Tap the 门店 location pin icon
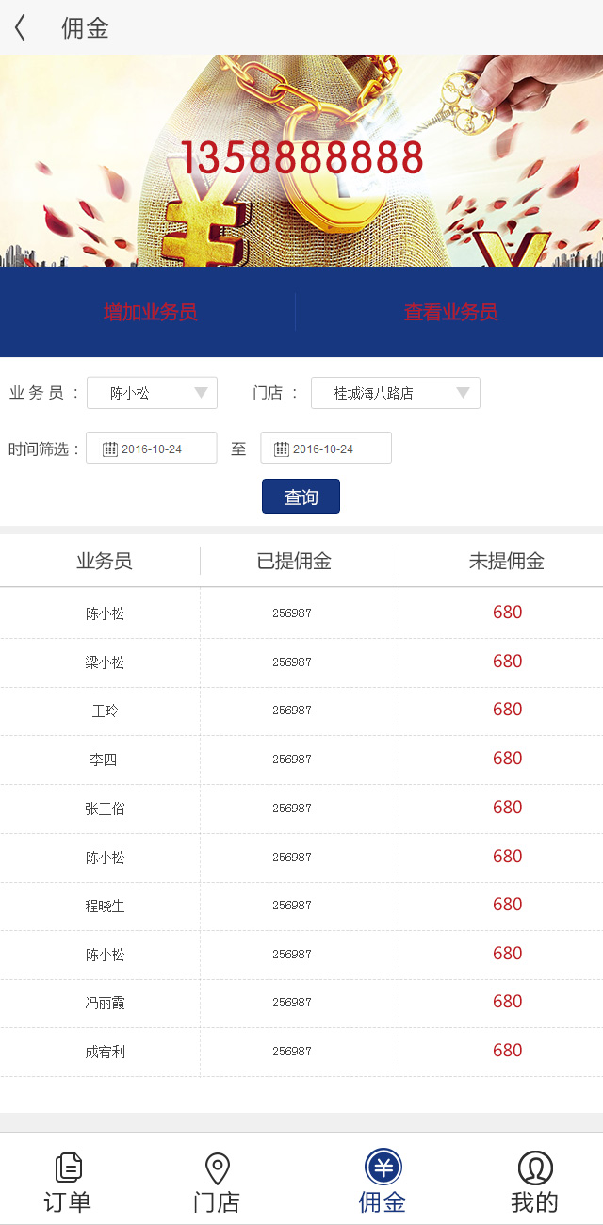Screen dimensions: 603x1225 218,1168
